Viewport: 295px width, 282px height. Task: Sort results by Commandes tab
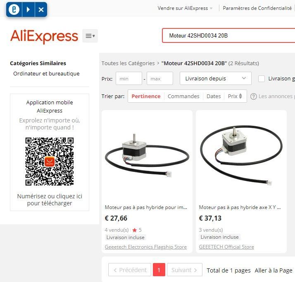click(x=183, y=96)
